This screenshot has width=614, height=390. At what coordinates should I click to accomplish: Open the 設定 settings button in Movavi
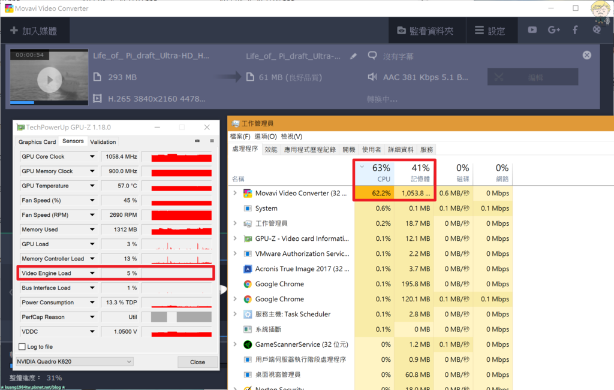pyautogui.click(x=492, y=31)
